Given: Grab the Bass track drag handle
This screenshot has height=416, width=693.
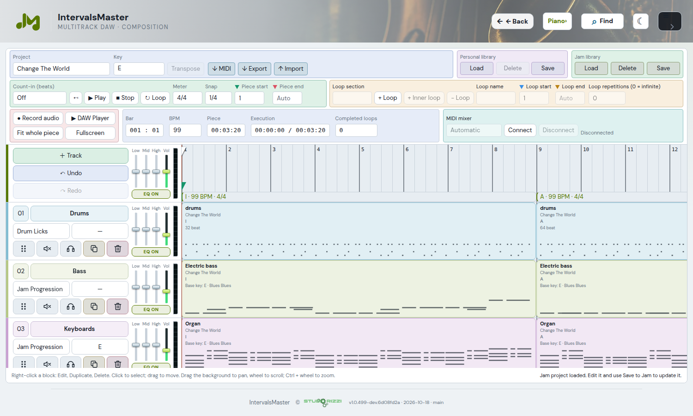Looking at the screenshot, I should point(24,306).
